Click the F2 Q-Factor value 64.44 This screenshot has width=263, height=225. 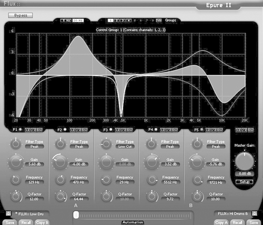coord(79,199)
